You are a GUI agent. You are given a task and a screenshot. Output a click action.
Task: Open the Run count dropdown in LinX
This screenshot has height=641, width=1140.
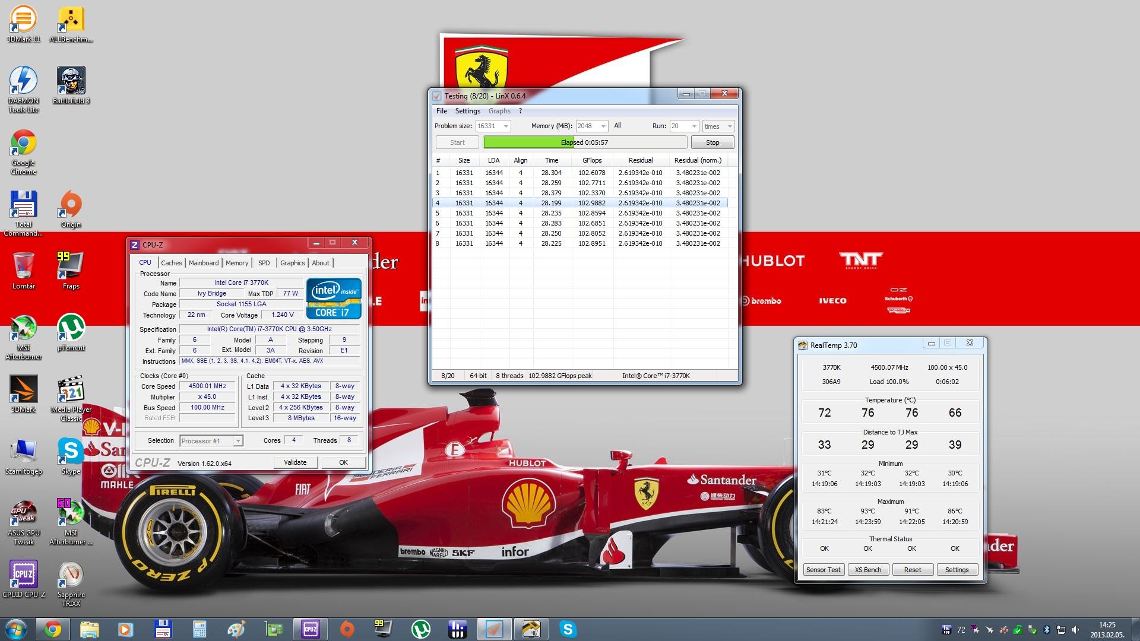pos(684,126)
